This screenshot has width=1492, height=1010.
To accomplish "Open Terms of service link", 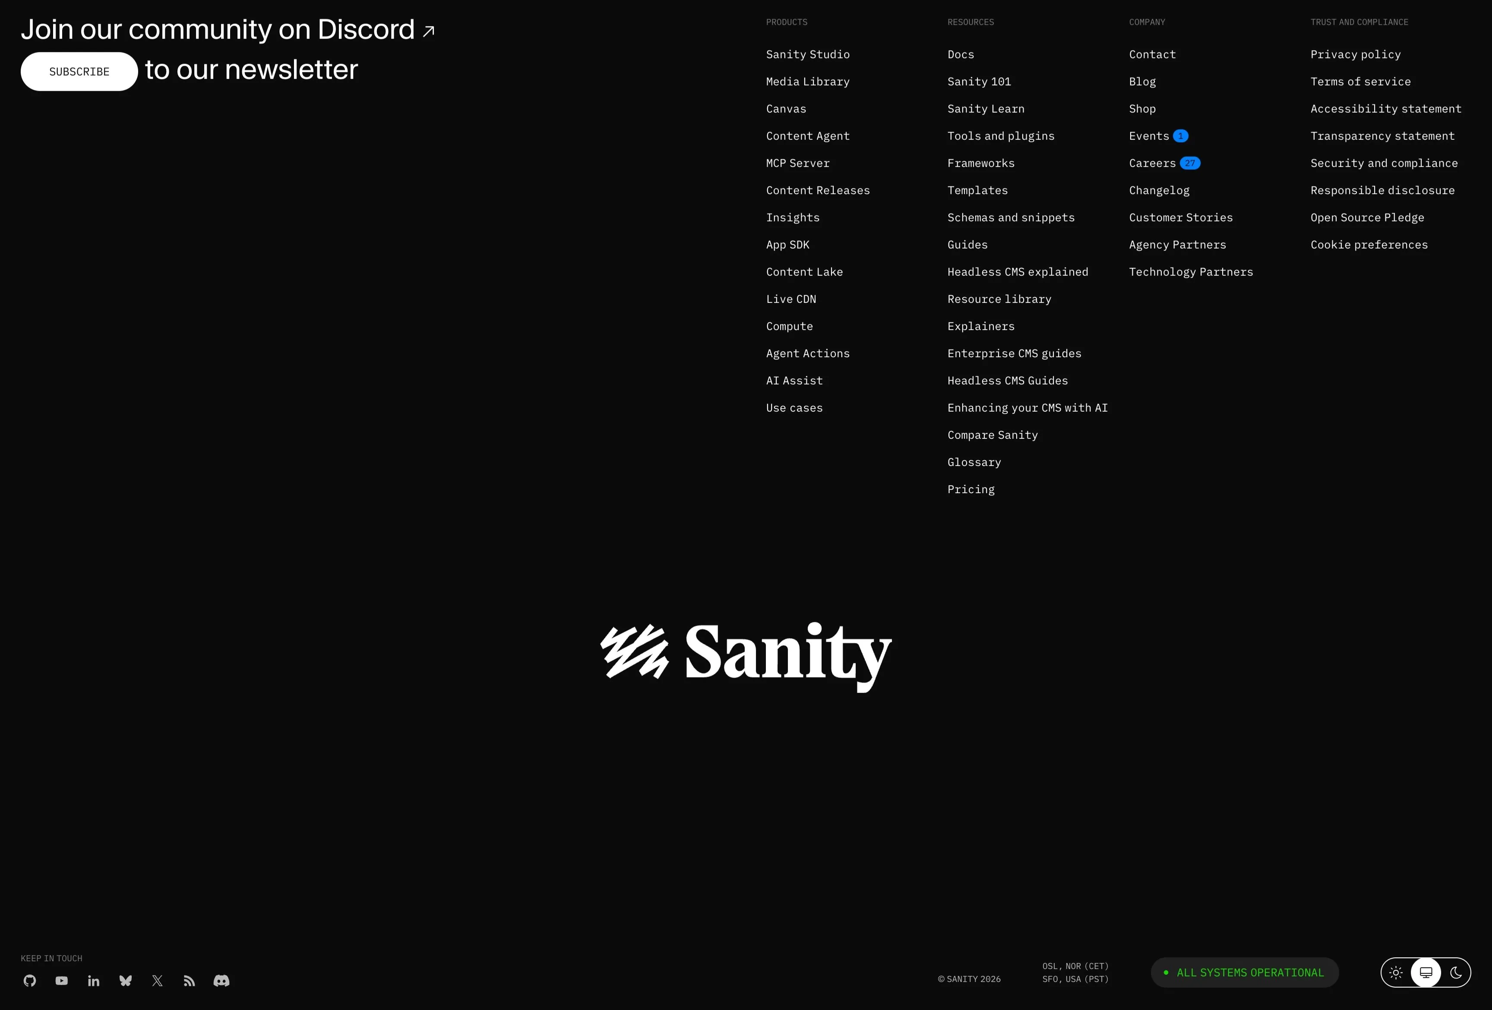I will (x=1360, y=82).
